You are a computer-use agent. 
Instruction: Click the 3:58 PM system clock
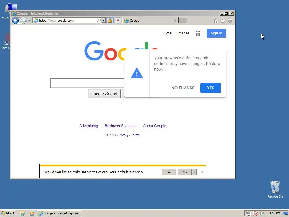coord(274,213)
